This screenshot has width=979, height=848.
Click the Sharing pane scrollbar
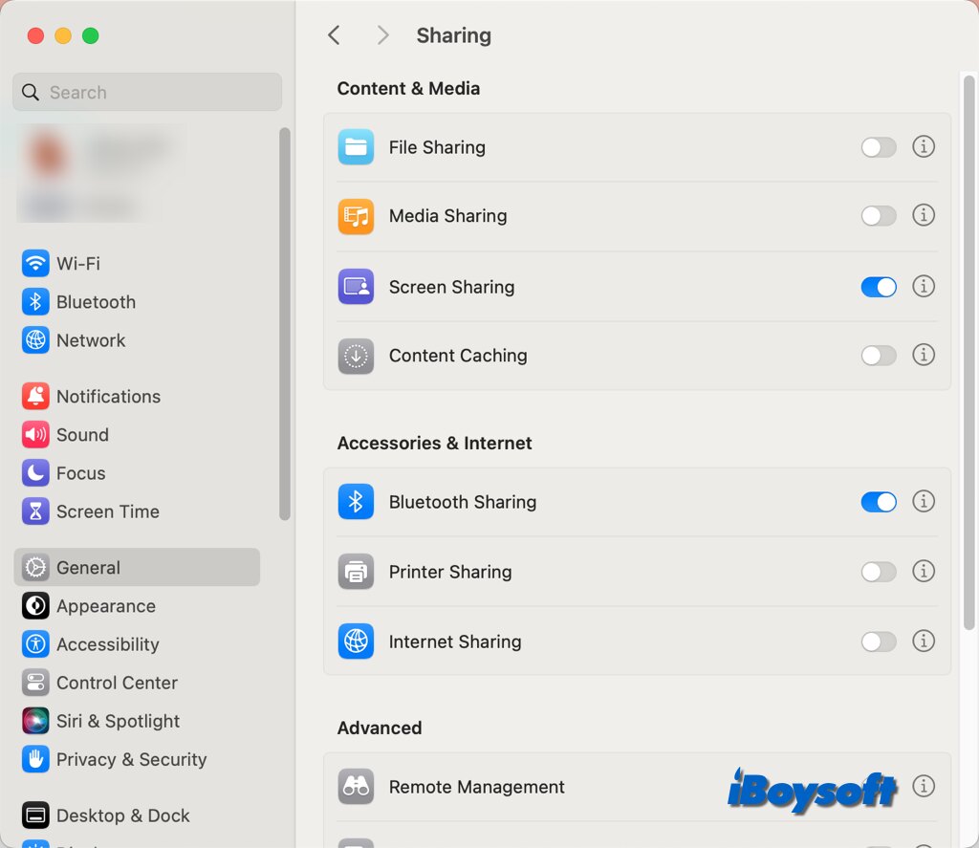[x=969, y=352]
